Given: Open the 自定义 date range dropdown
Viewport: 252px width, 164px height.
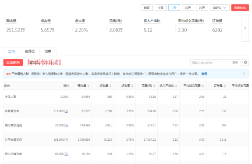Looking at the screenshot, I should [220, 8].
